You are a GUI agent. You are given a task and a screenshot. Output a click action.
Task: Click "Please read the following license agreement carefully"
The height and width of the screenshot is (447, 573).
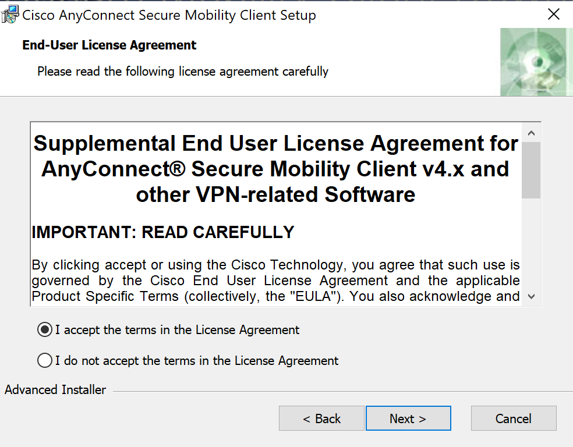pos(183,71)
